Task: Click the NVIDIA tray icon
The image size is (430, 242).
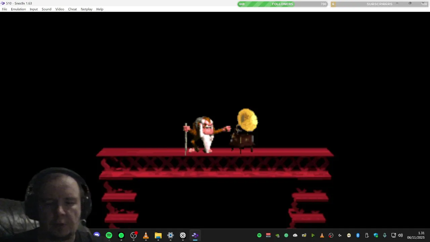Action: pyautogui.click(x=277, y=235)
